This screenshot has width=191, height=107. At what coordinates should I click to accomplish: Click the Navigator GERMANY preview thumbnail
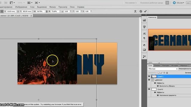click(x=170, y=40)
